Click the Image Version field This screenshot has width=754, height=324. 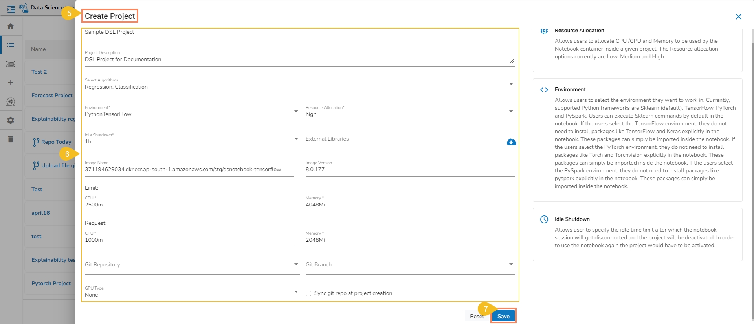pos(410,169)
